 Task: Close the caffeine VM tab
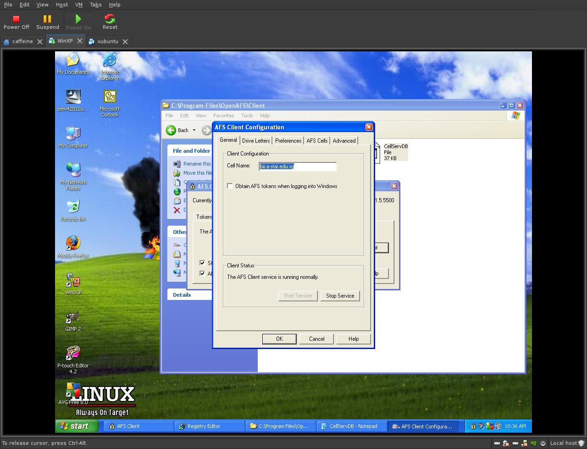tap(39, 41)
